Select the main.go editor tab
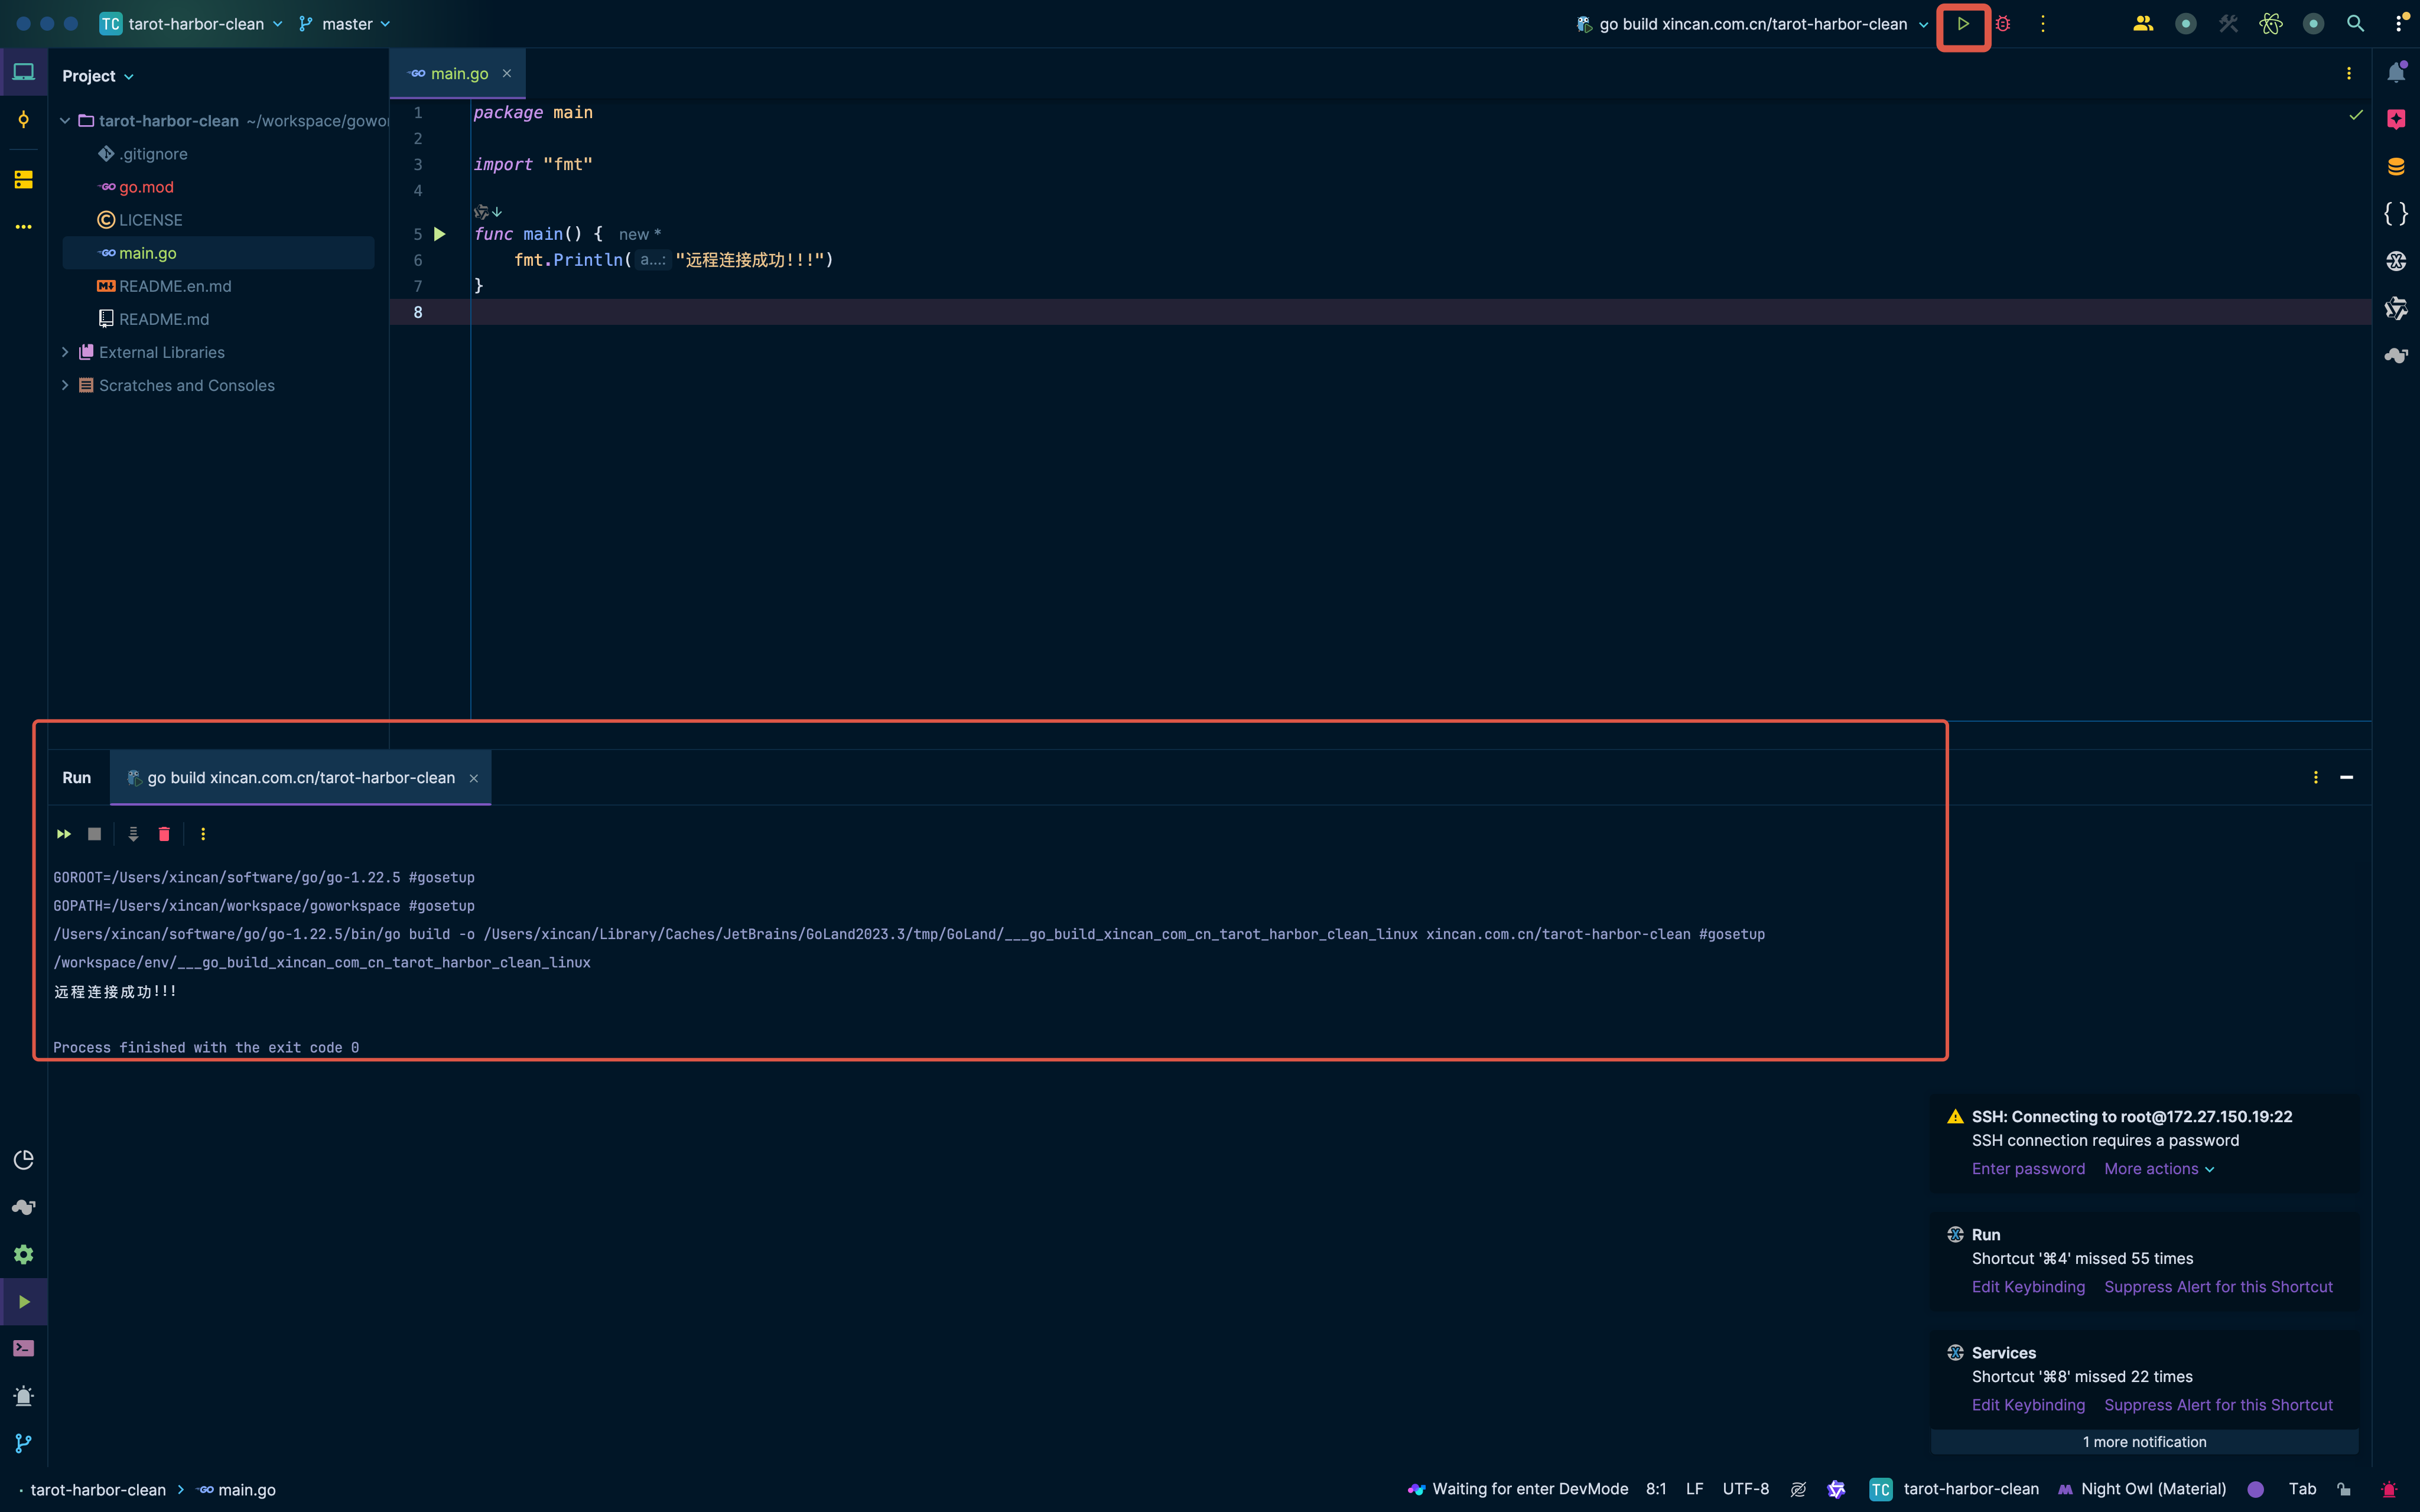This screenshot has width=2420, height=1512. [x=458, y=74]
